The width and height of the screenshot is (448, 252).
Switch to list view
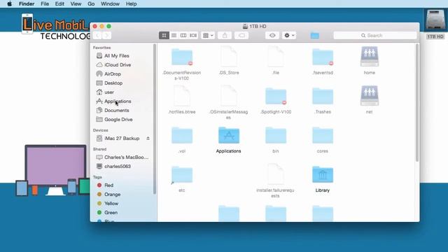click(174, 36)
